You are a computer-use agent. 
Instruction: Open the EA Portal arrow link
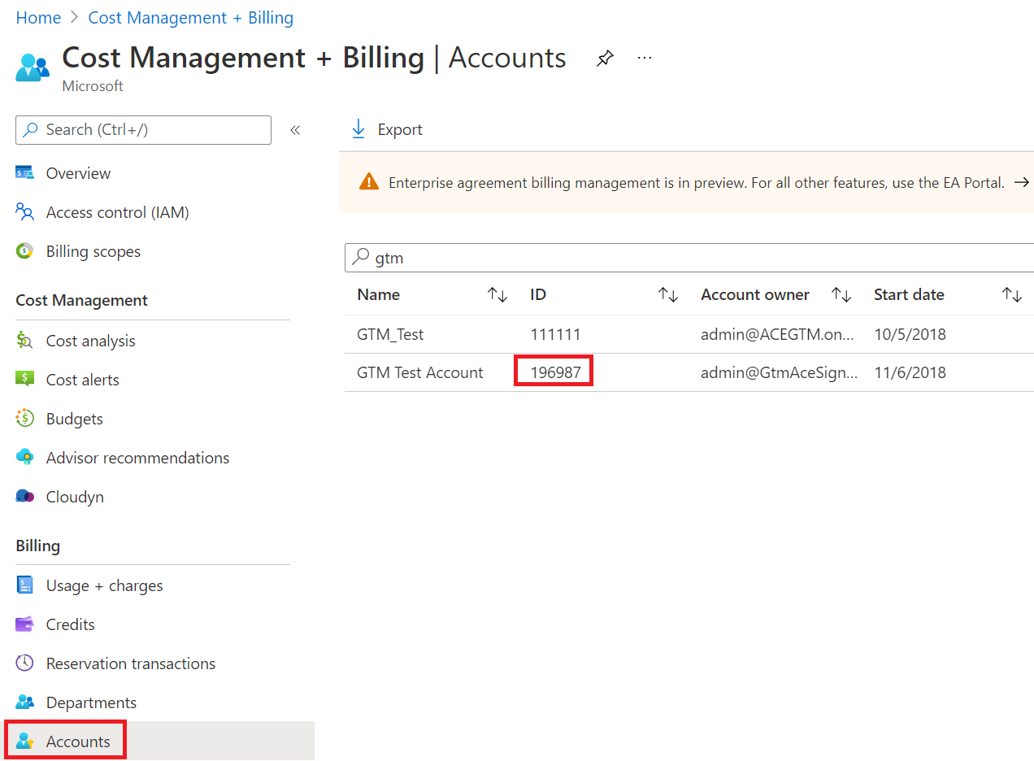pyautogui.click(x=1022, y=183)
